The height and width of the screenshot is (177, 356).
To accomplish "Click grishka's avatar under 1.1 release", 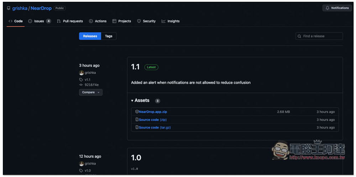I will 81,73.
